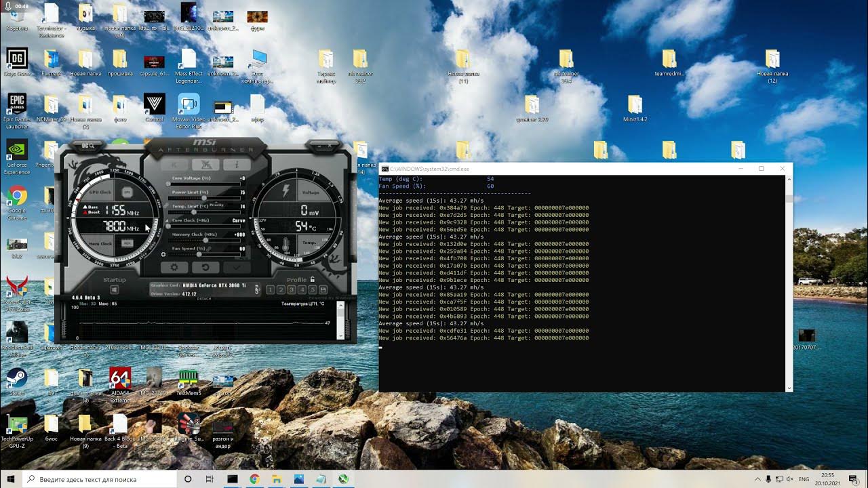Screen dimensions: 868x488
Task: Click the Kombustor K button in Afterburner
Action: coord(174,165)
